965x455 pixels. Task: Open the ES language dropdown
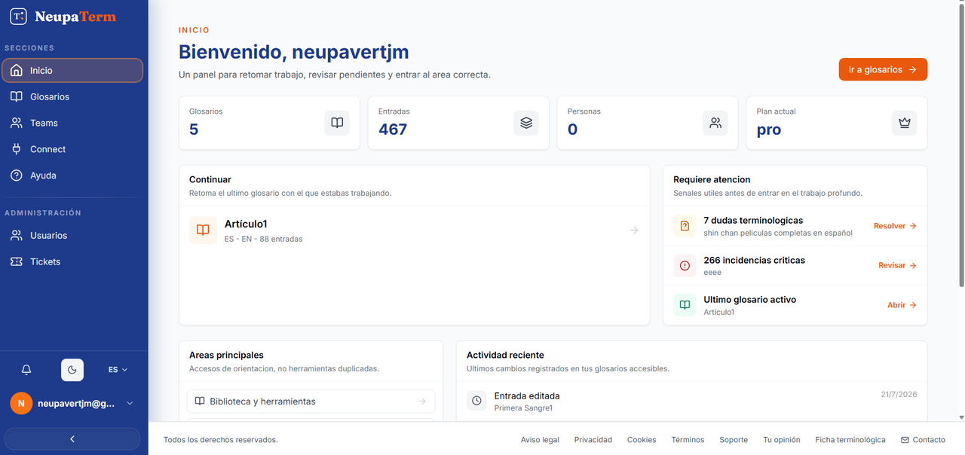coord(118,370)
